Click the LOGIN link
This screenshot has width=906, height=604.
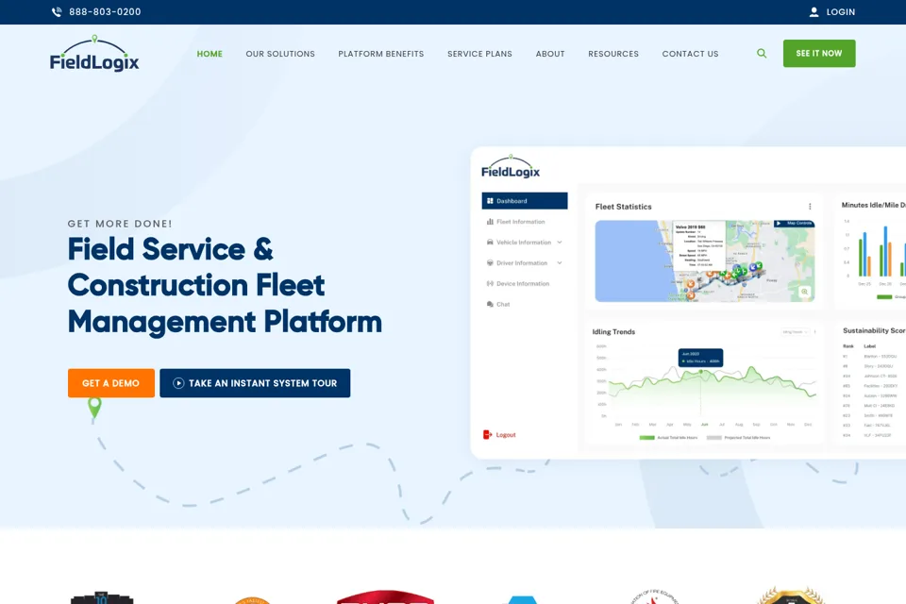(x=840, y=11)
